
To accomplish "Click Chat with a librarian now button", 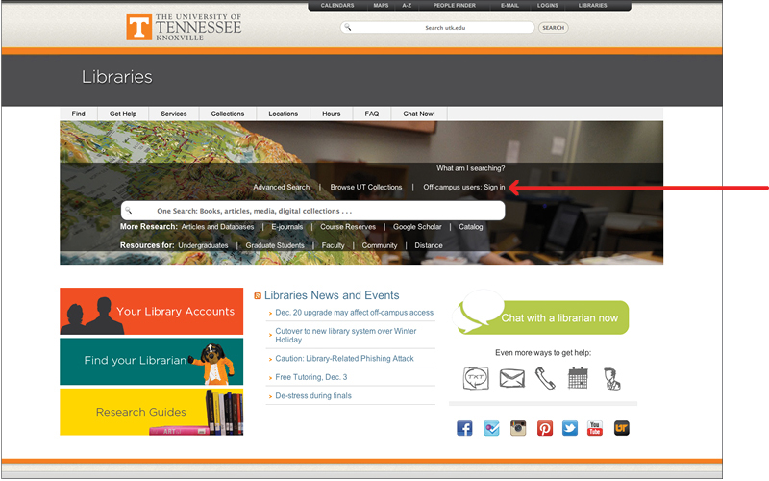I will coord(542,316).
